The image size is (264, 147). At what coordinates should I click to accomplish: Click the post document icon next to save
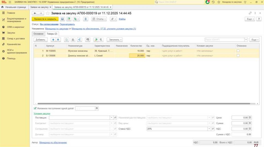pyautogui.click(x=69, y=19)
